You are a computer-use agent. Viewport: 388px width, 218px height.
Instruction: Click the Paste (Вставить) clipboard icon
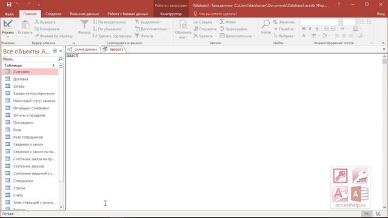pyautogui.click(x=25, y=25)
